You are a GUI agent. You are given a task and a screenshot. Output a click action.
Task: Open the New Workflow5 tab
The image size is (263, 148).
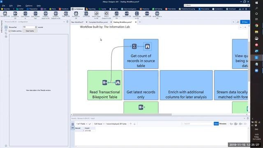pyautogui.click(x=77, y=22)
